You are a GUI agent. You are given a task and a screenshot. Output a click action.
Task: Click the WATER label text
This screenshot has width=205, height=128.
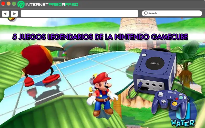click(x=183, y=123)
